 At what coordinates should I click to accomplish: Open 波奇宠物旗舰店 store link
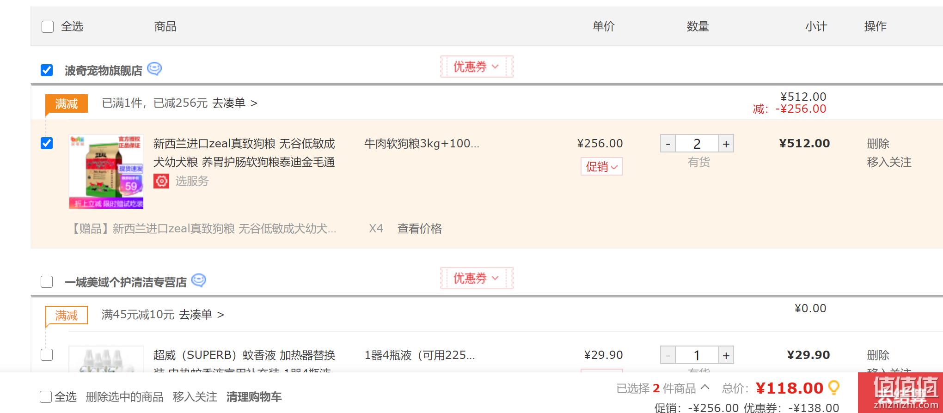point(104,71)
